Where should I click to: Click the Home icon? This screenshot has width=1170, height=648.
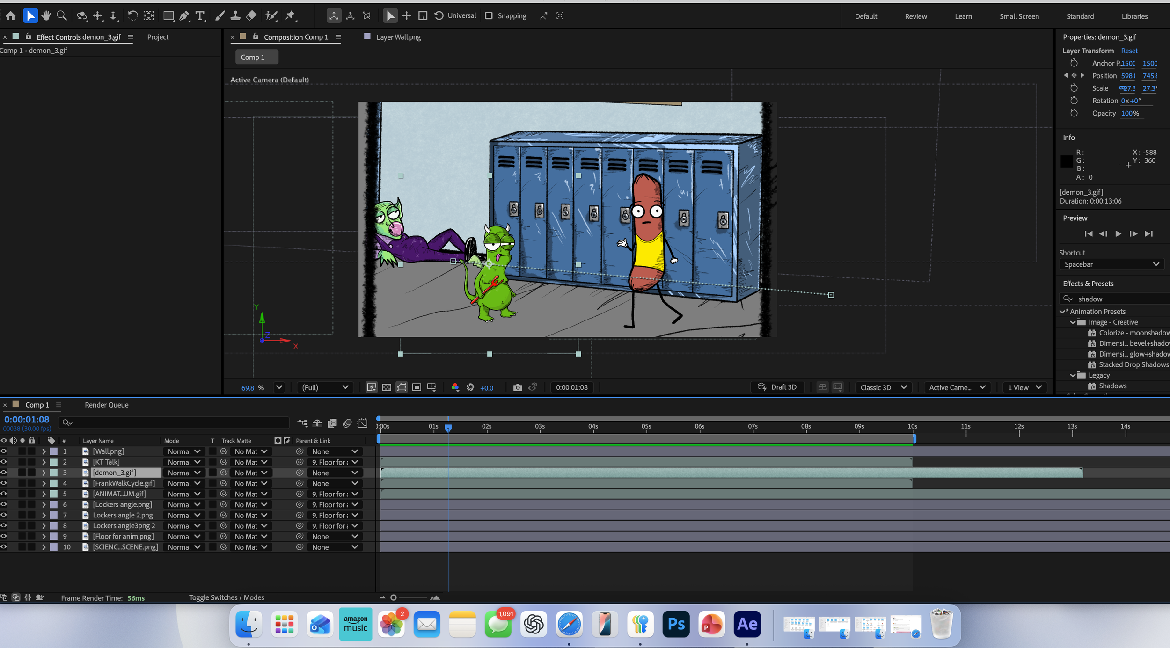tap(11, 16)
